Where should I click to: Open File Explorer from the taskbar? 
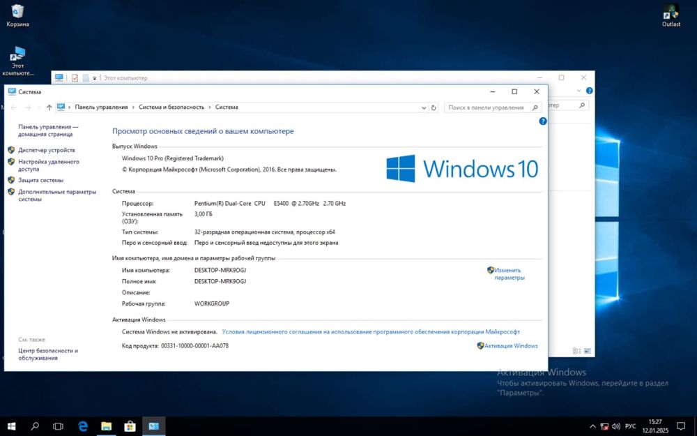click(x=107, y=426)
